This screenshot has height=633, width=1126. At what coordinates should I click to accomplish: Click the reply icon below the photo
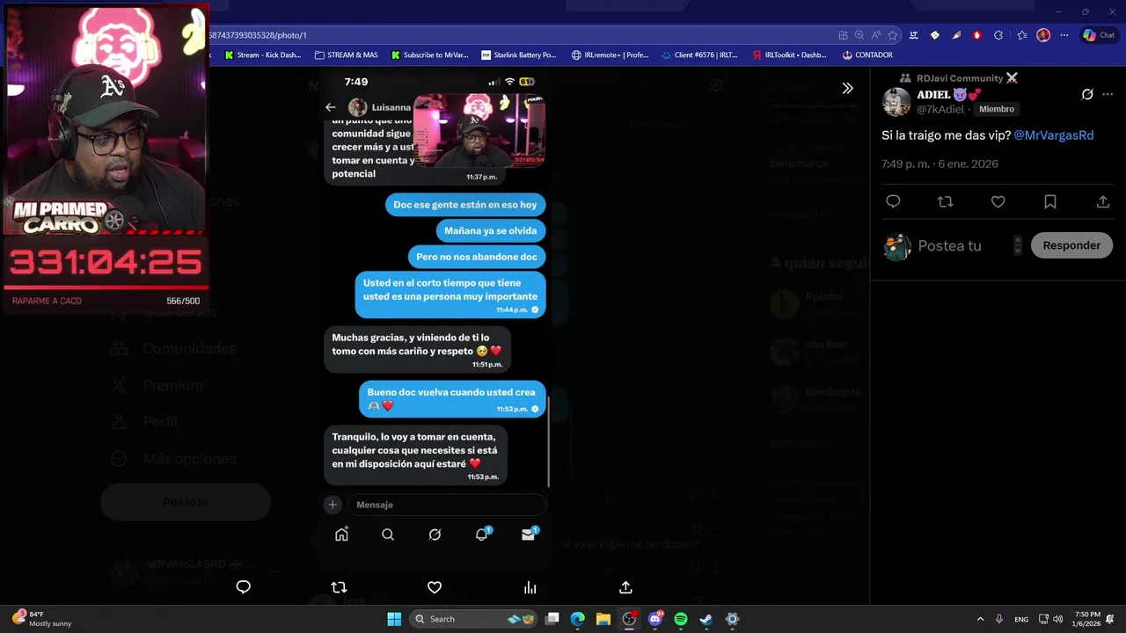pos(244,587)
